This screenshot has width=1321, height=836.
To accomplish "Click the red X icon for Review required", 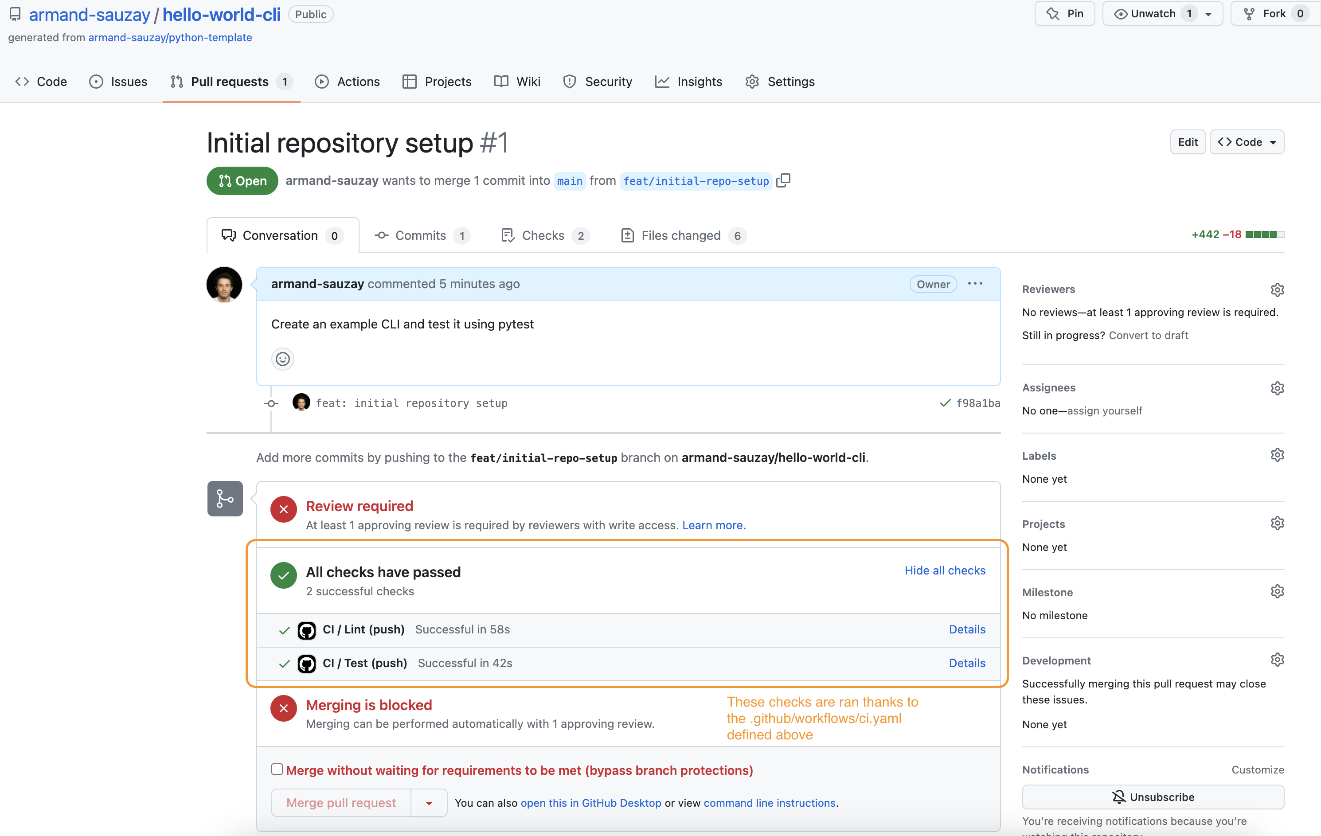I will click(284, 509).
